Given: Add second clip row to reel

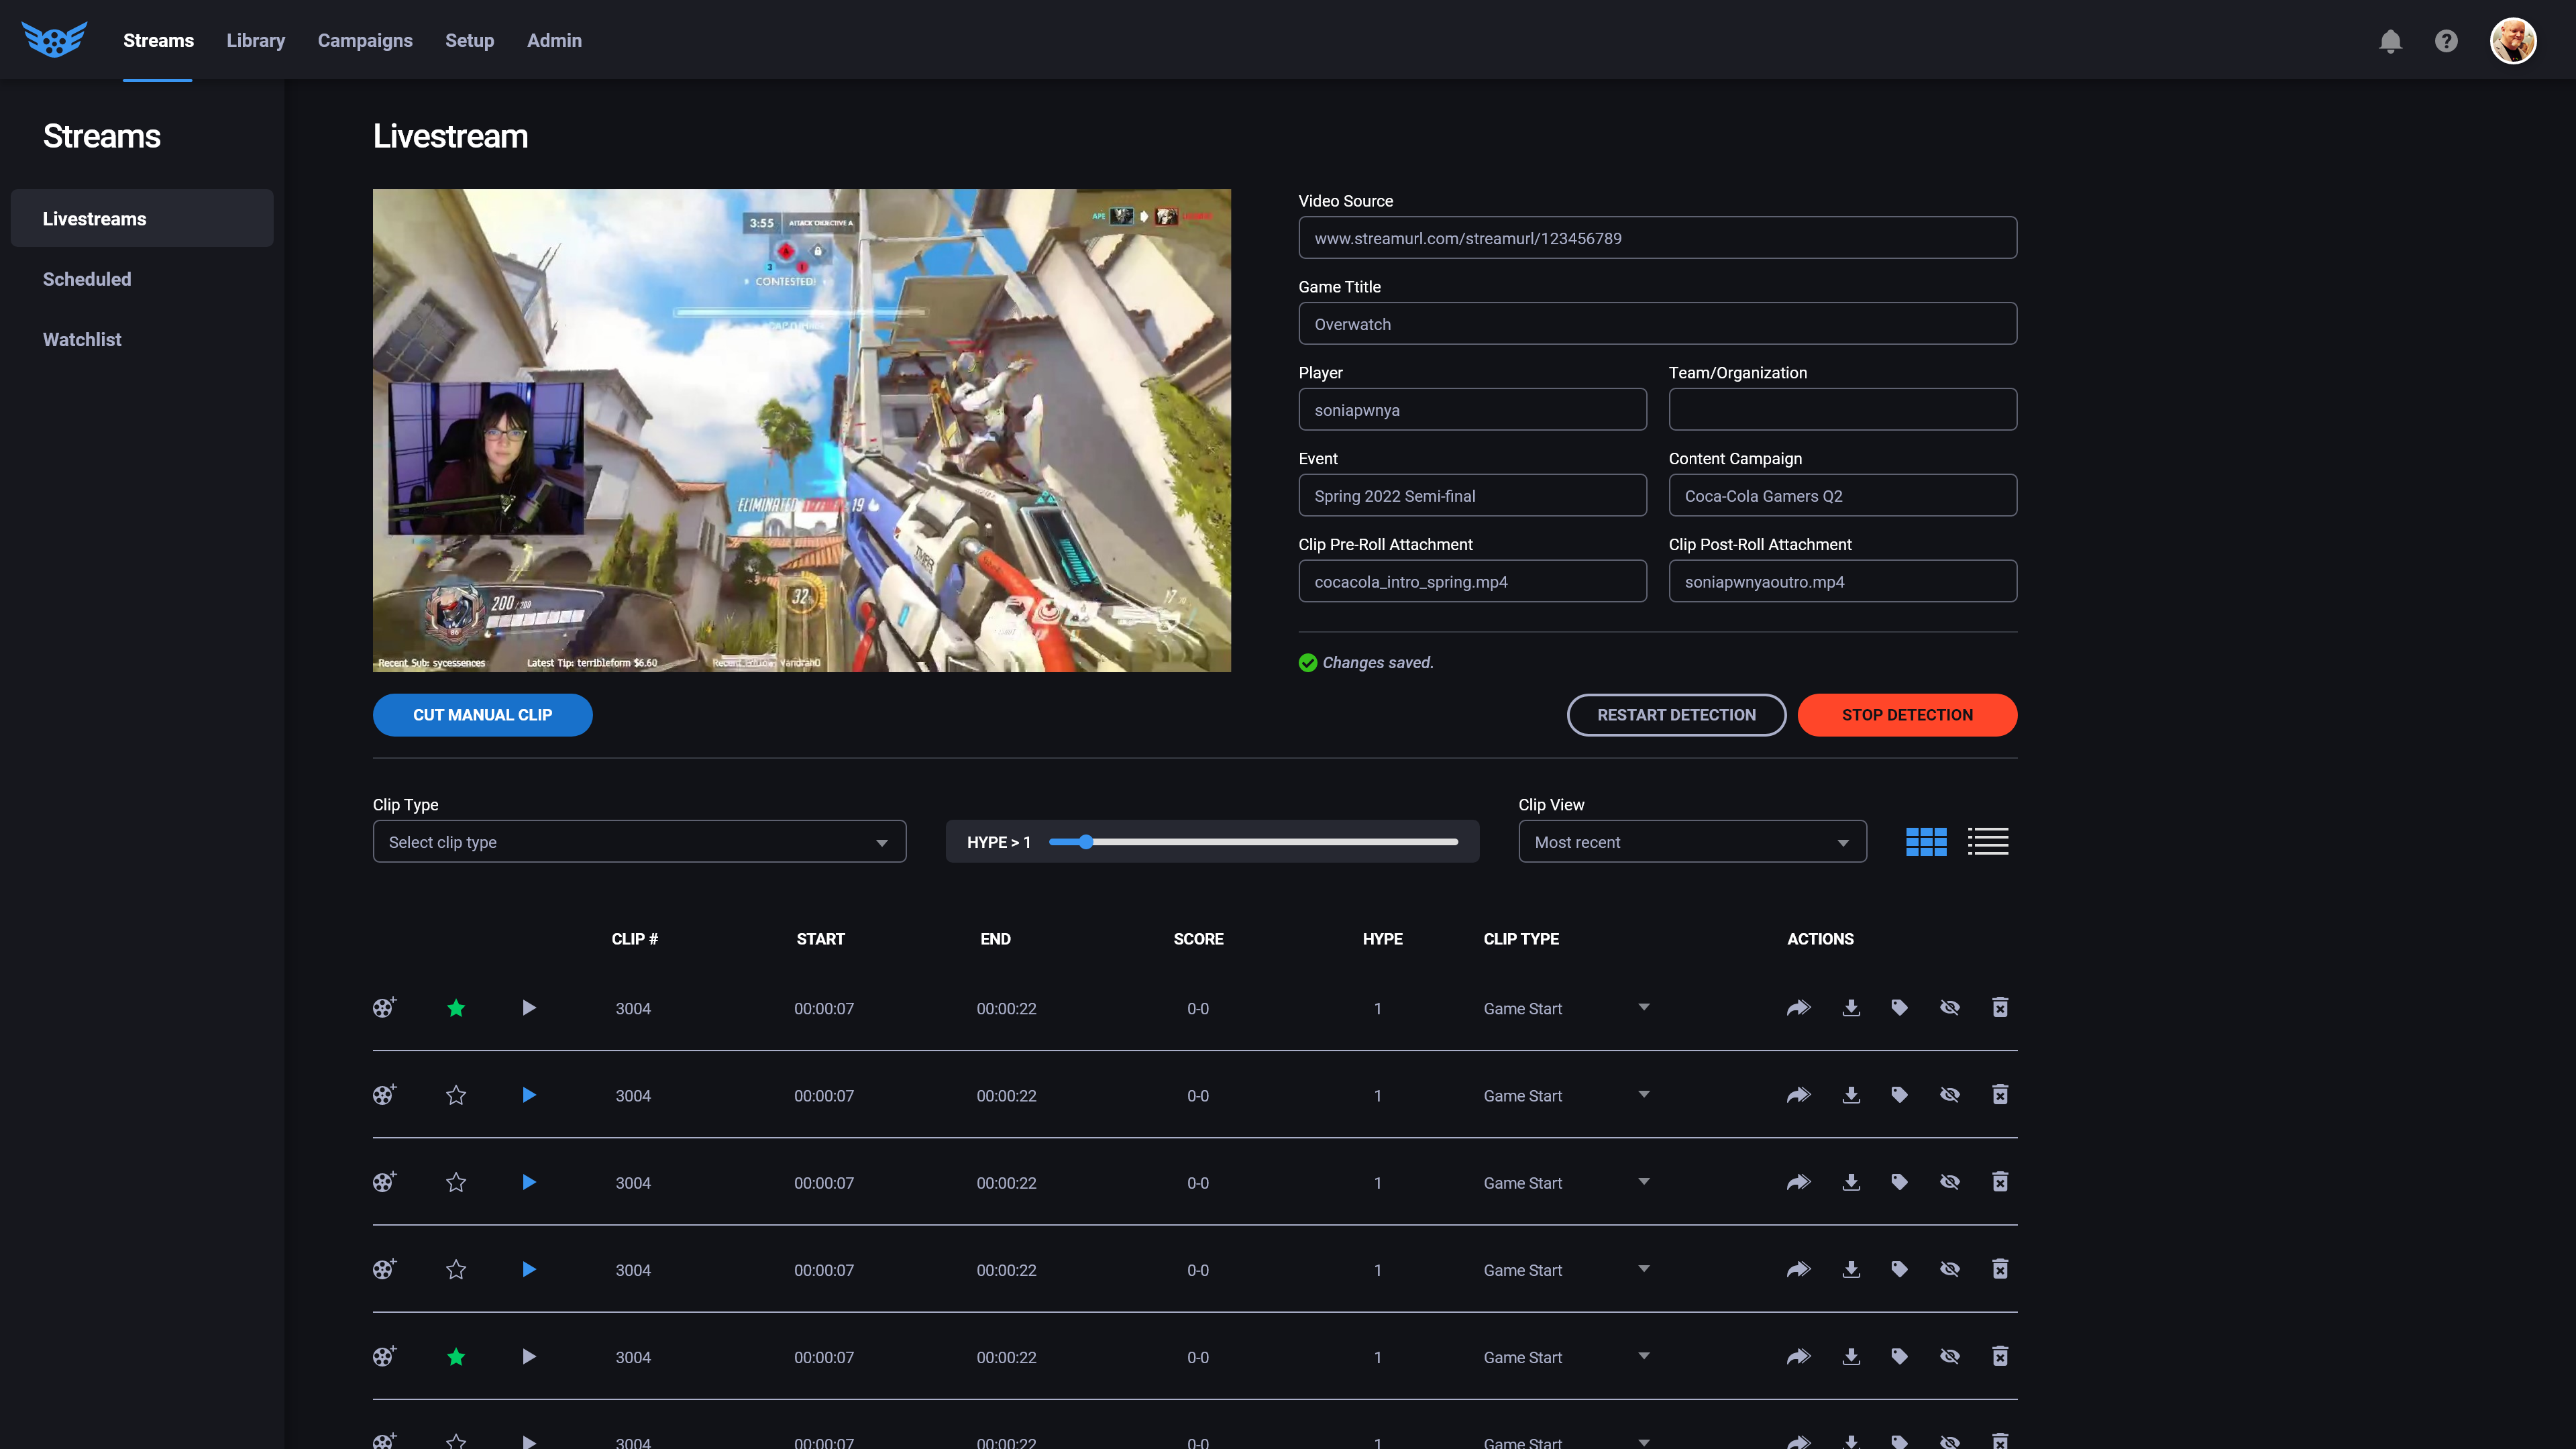Looking at the screenshot, I should point(384,1095).
